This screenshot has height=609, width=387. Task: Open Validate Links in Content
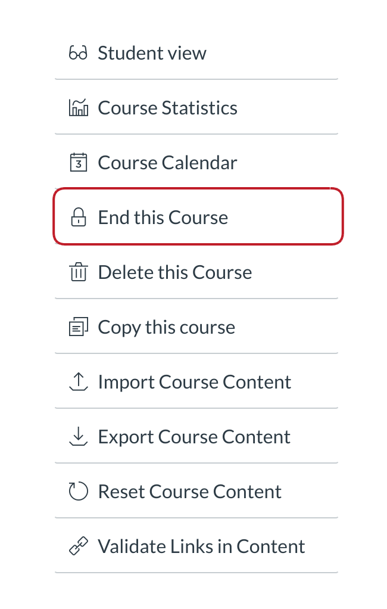pos(202,546)
